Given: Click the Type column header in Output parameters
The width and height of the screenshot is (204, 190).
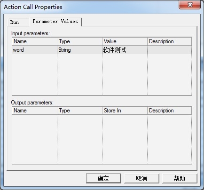Looking at the screenshot, I should (x=79, y=111).
